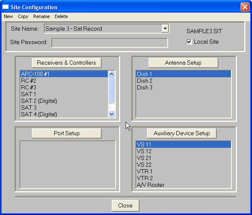Toggle the Local Site checkbox
252x215 pixels.
point(189,42)
